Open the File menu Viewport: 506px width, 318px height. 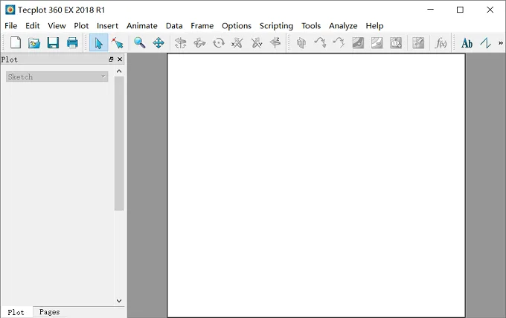11,26
